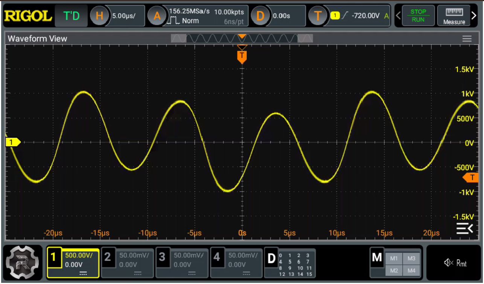This screenshot has width=484, height=284.
Task: Click the orange T trigger position marker
Action: click(242, 57)
